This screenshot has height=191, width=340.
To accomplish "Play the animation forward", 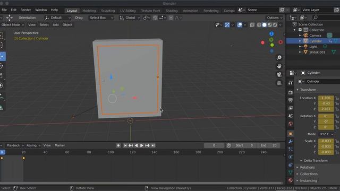I will pyautogui.click(x=142, y=145).
